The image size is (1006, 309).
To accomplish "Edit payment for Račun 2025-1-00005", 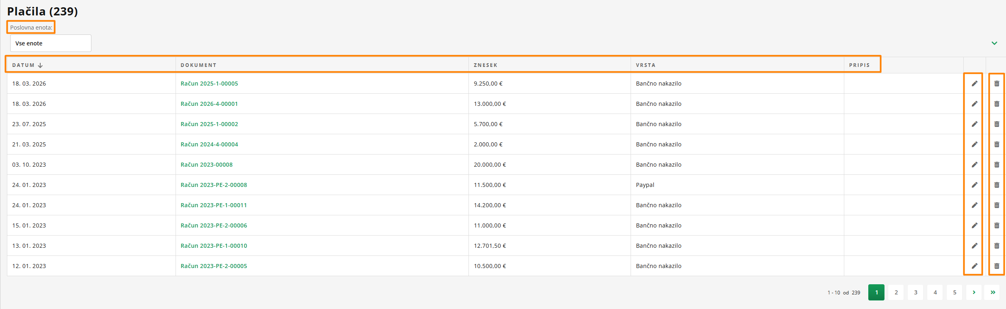I will (x=974, y=84).
